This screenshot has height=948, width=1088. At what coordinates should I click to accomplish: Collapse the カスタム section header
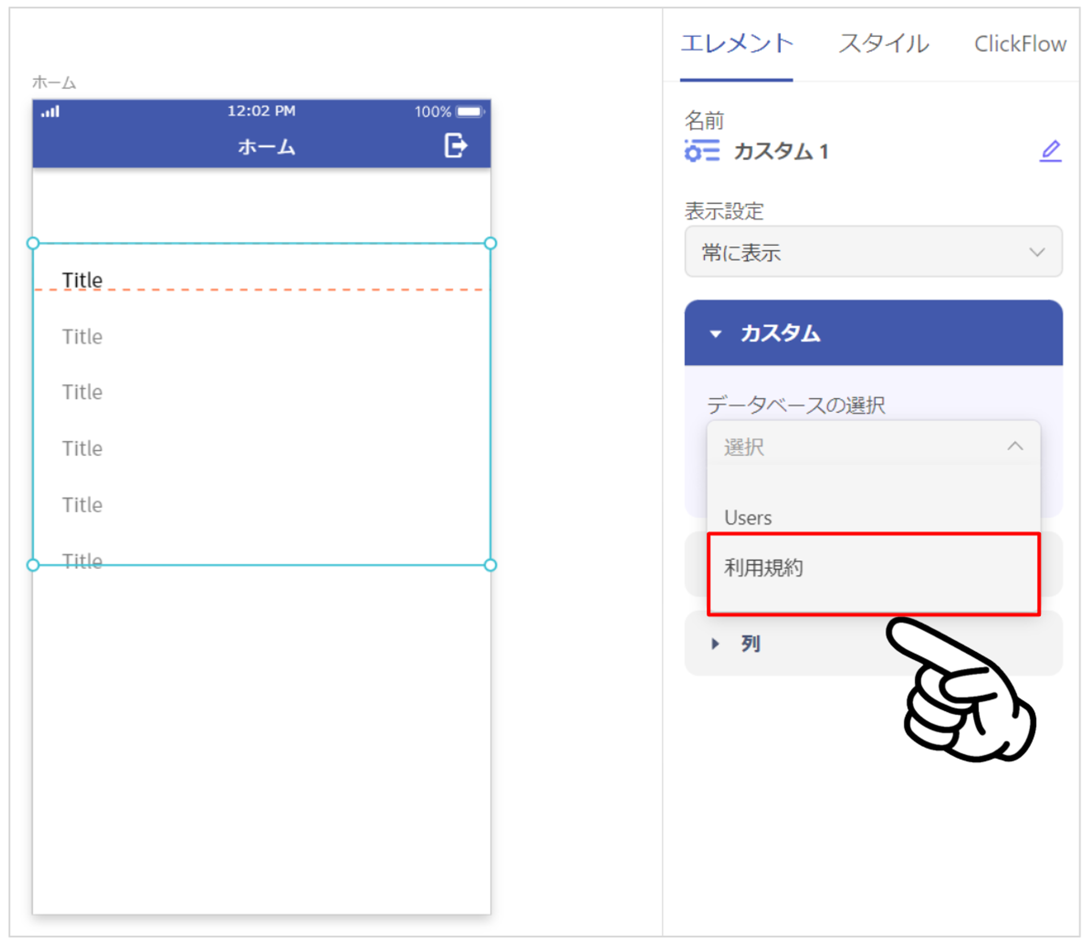[x=873, y=333]
